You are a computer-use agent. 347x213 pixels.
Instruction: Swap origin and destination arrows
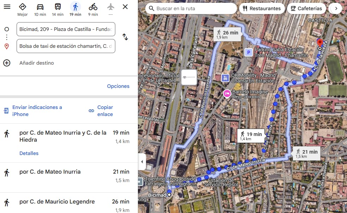(125, 37)
